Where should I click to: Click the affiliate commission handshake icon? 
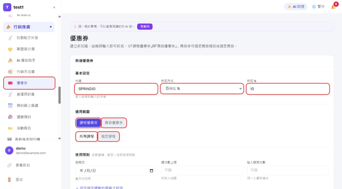(x=10, y=49)
